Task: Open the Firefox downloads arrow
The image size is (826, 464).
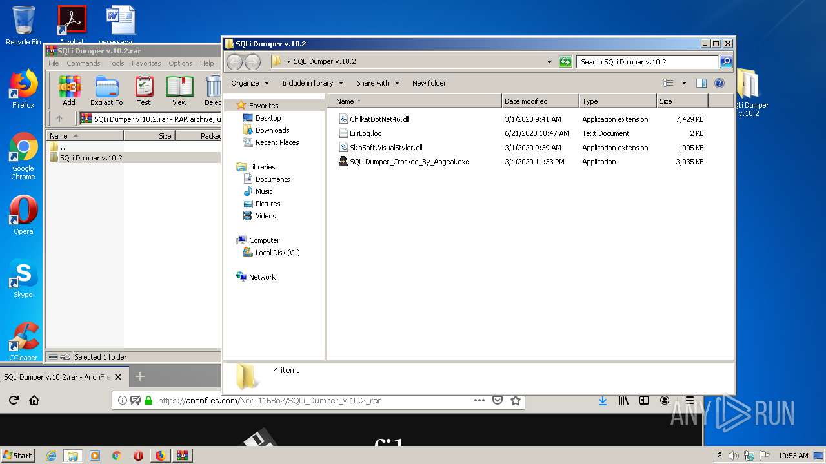Action: tap(603, 400)
